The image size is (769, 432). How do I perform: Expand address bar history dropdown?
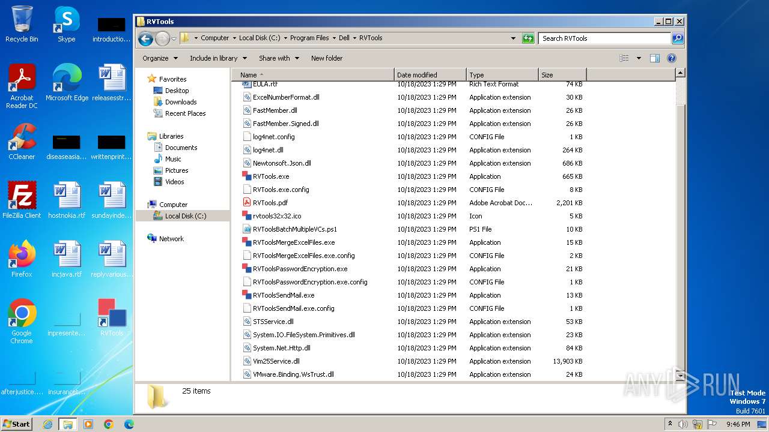(x=513, y=38)
